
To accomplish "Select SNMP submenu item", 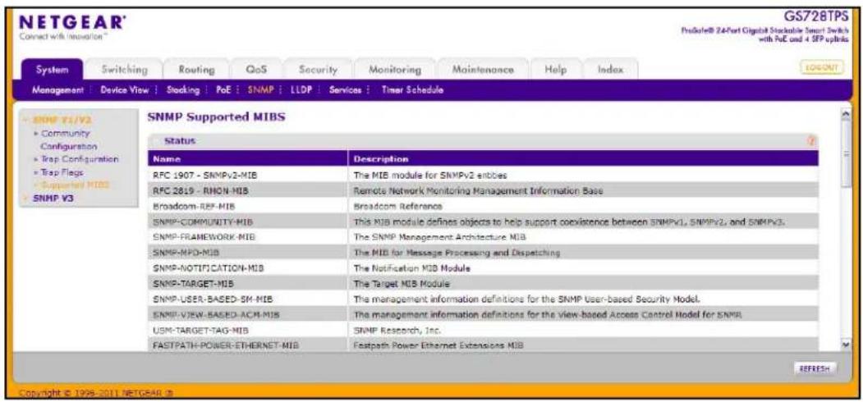I will tap(260, 90).
